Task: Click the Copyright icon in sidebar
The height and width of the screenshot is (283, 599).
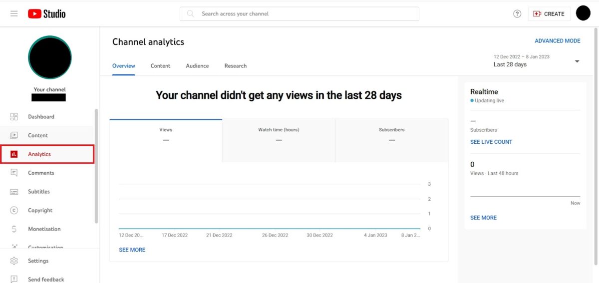Action: click(x=14, y=210)
